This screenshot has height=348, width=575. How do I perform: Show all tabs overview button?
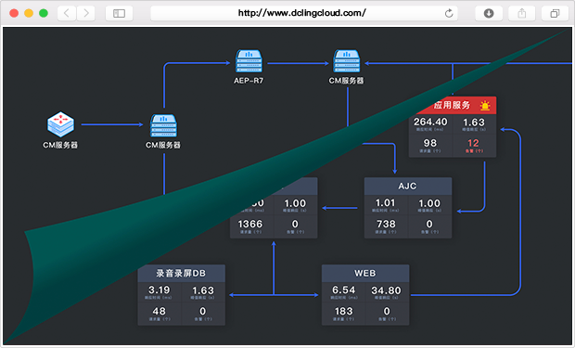(x=555, y=13)
